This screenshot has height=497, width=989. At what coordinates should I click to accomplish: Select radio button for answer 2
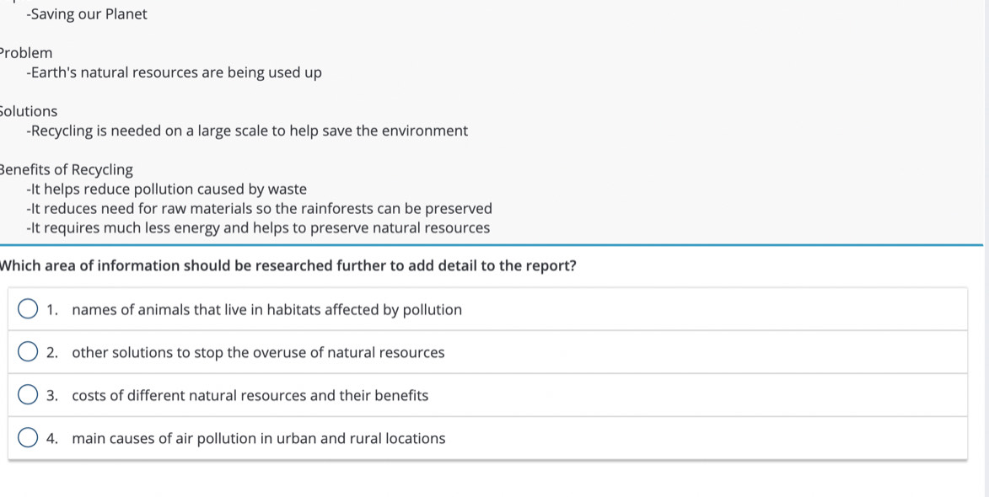coord(28,352)
